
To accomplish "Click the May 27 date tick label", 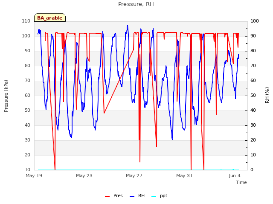I will [134, 176].
